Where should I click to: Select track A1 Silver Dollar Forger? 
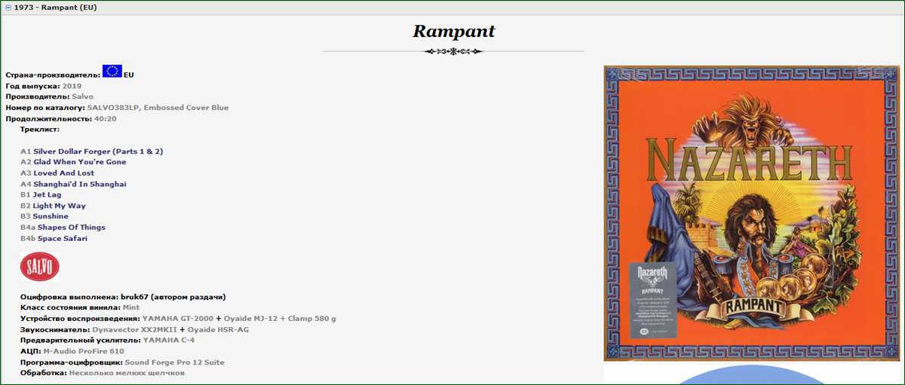click(x=98, y=151)
